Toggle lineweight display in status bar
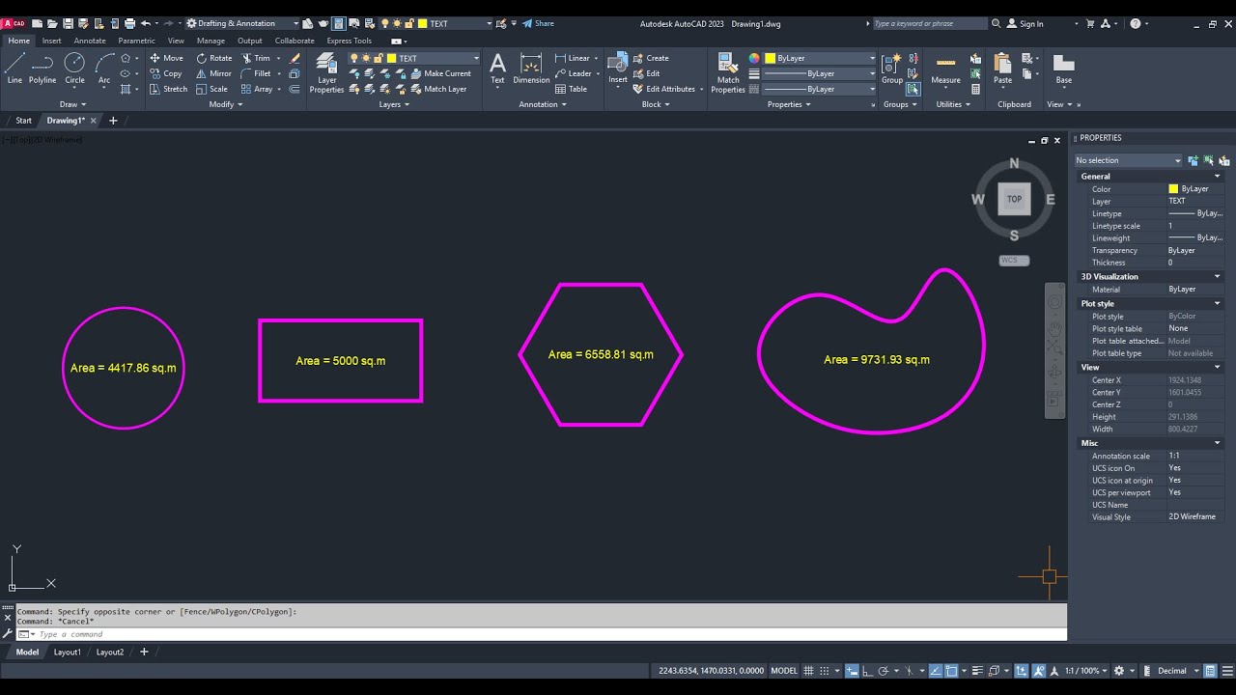1236x695 pixels. (x=977, y=671)
